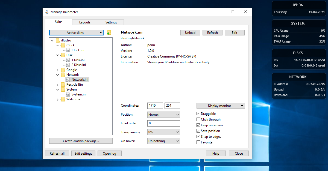Click the RAM Usage bar in System widget
The height and width of the screenshot is (171, 328).
[x=285, y=38]
